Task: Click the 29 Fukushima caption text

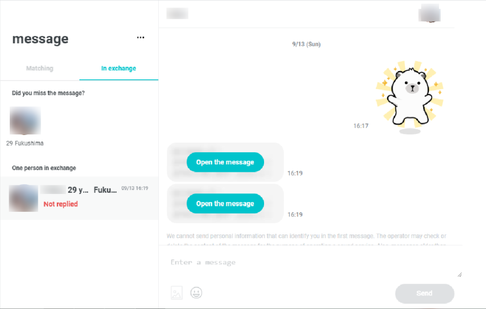Action: pyautogui.click(x=25, y=143)
